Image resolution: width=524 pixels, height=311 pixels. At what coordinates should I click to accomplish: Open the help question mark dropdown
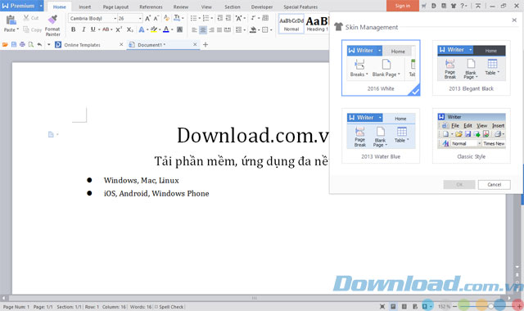[x=464, y=6]
